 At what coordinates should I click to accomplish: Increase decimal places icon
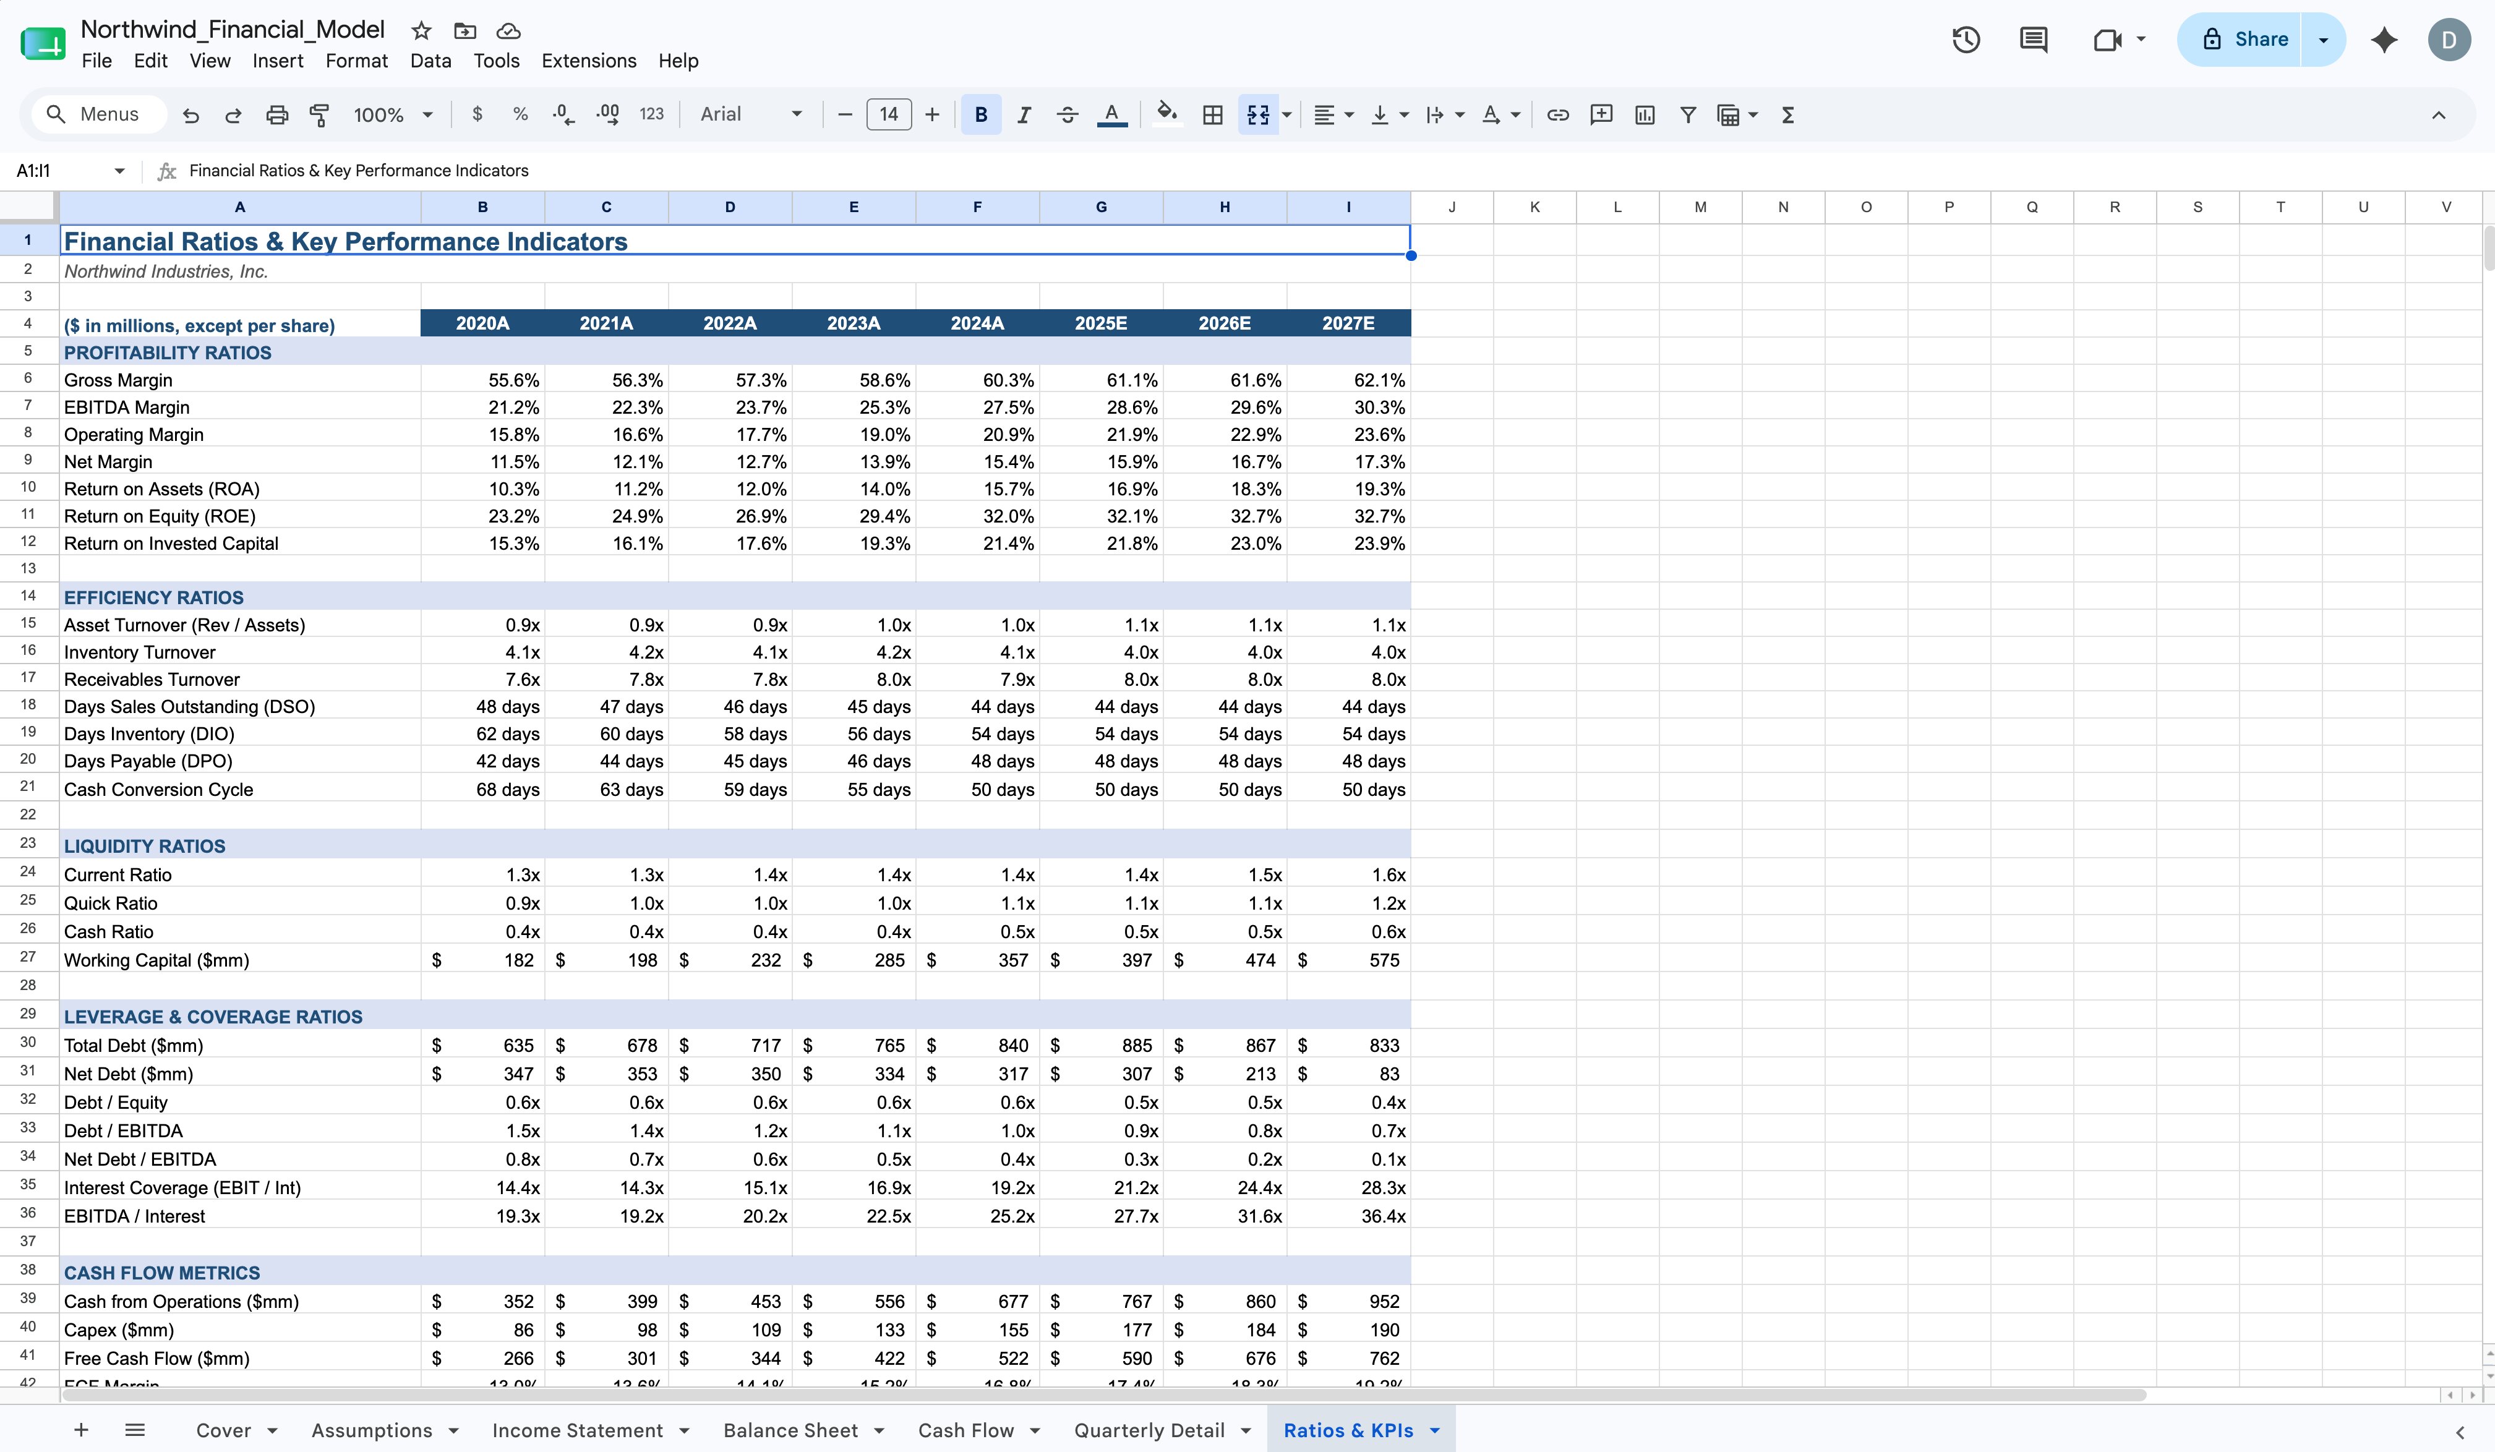[x=608, y=115]
